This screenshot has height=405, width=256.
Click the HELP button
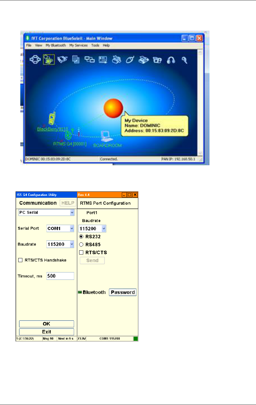coord(68,203)
